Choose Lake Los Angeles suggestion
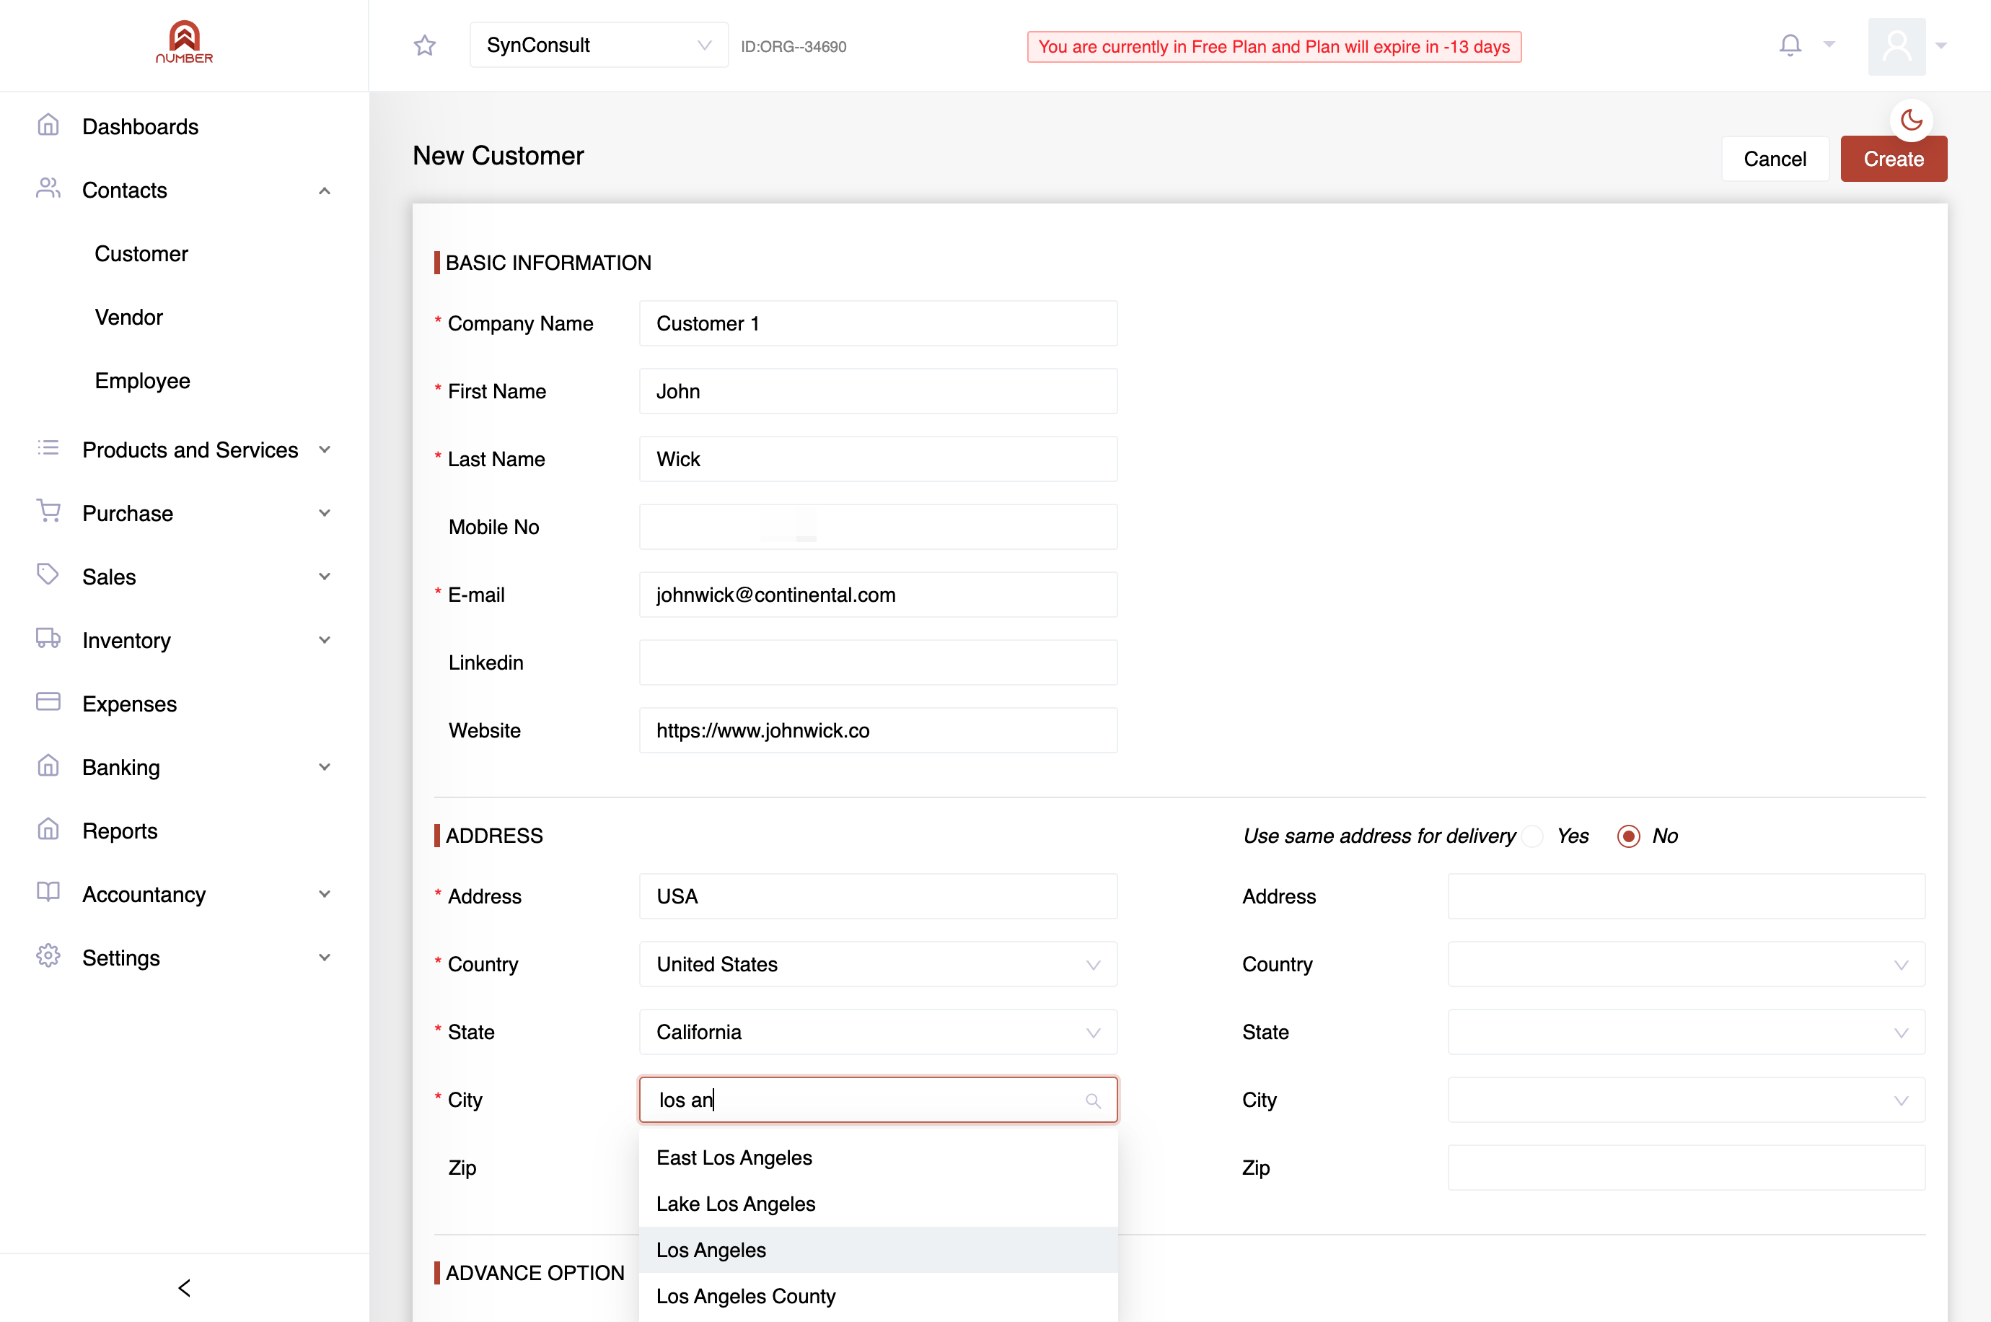This screenshot has width=1991, height=1322. click(878, 1204)
